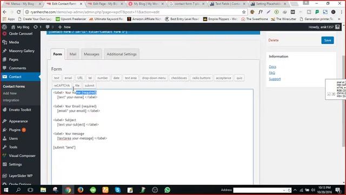
Task: Open Upwork Freelancer bookmark
Action: point(71,19)
